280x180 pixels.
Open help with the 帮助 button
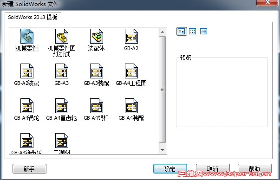[254, 169]
